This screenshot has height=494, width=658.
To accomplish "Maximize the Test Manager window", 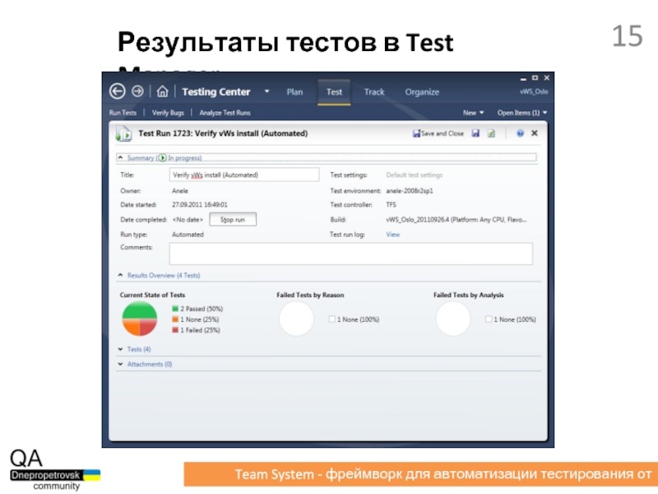I will click(x=535, y=77).
